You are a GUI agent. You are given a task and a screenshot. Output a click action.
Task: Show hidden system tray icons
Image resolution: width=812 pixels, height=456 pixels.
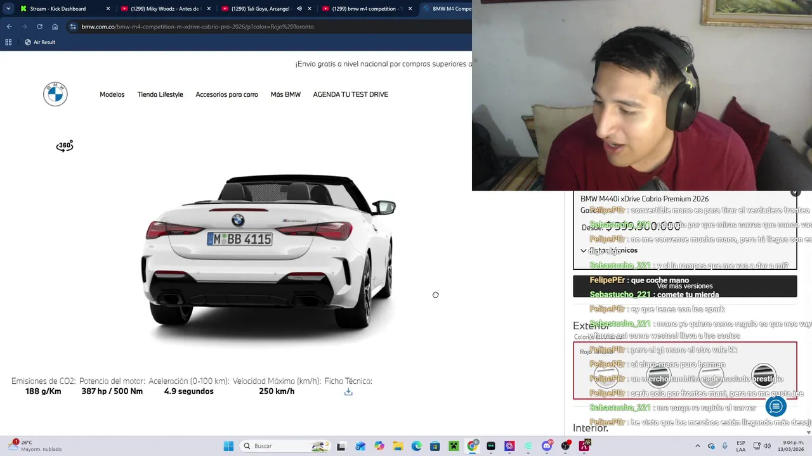[x=698, y=446]
